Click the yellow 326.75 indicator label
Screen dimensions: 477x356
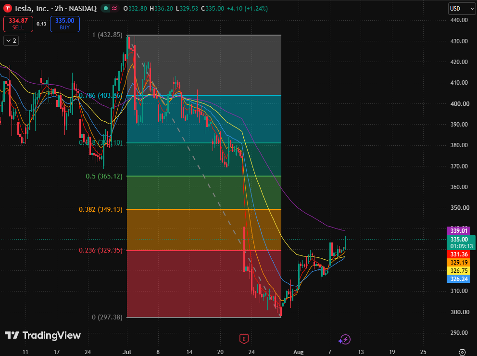coord(458,270)
